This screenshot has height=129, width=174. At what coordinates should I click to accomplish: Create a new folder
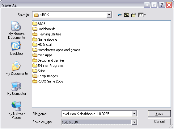tap(134, 15)
